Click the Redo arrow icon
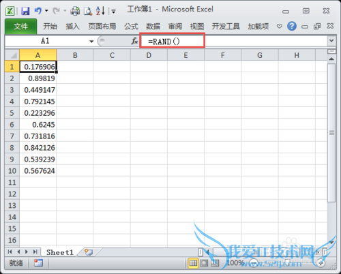This screenshot has width=341, height=274. point(56,11)
